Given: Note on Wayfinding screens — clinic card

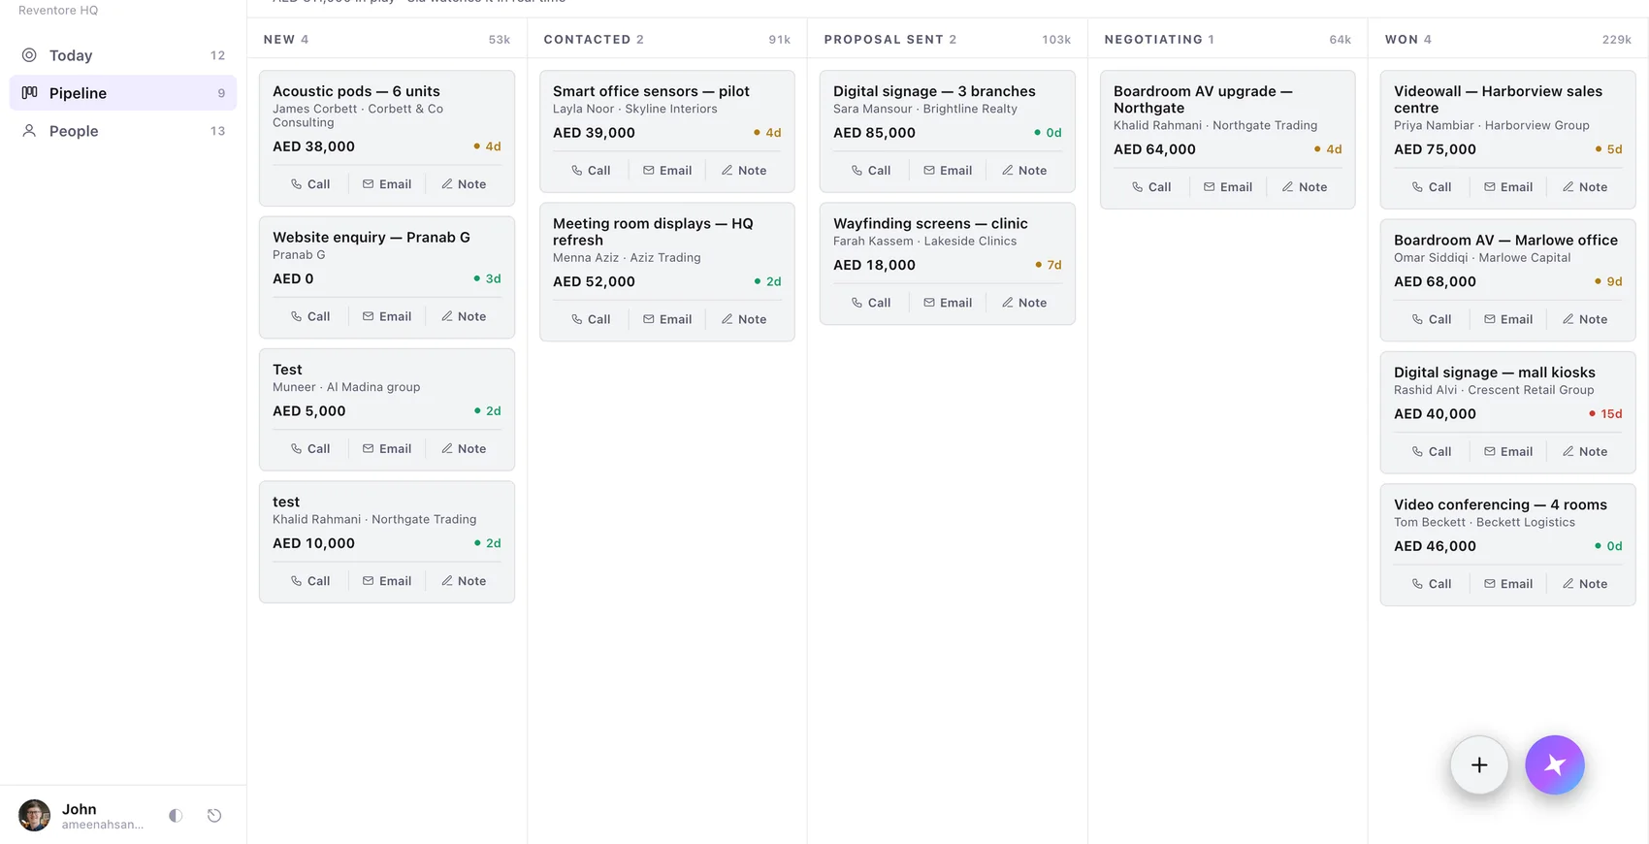Looking at the screenshot, I should pyautogui.click(x=1024, y=303).
